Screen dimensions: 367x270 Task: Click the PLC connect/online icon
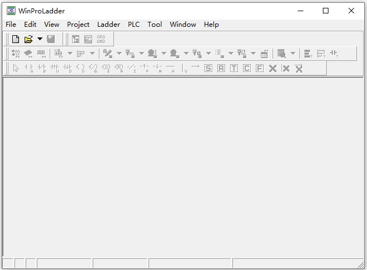pyautogui.click(x=16, y=54)
